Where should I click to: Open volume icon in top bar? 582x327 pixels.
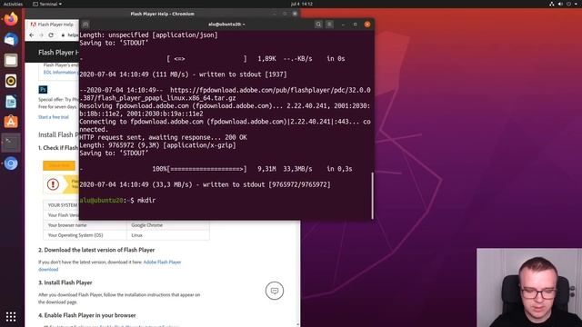click(x=560, y=4)
